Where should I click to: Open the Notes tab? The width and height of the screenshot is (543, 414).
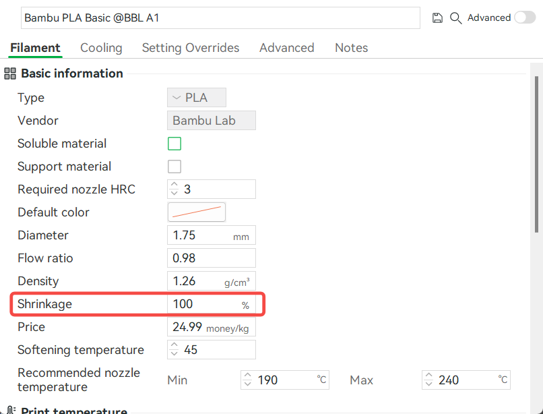click(x=351, y=47)
